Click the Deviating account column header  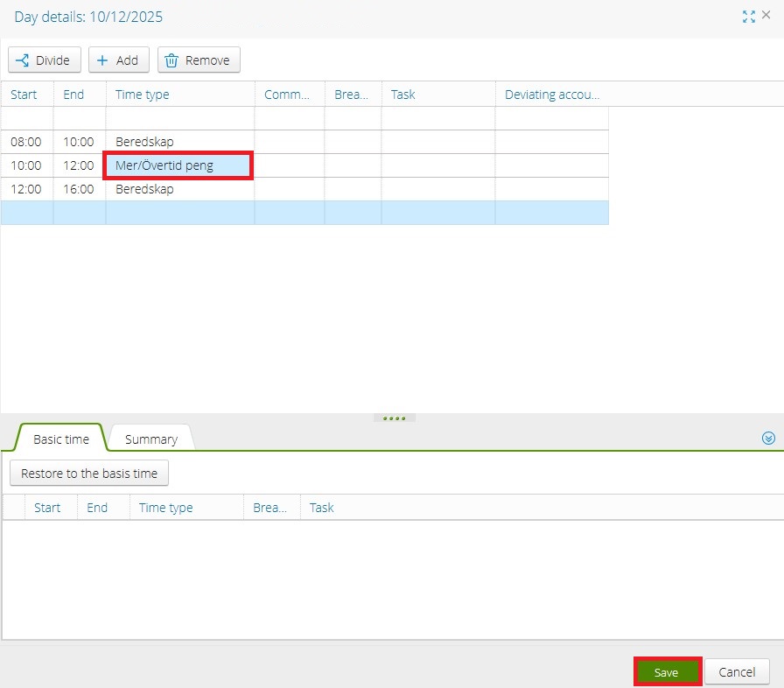tap(551, 95)
